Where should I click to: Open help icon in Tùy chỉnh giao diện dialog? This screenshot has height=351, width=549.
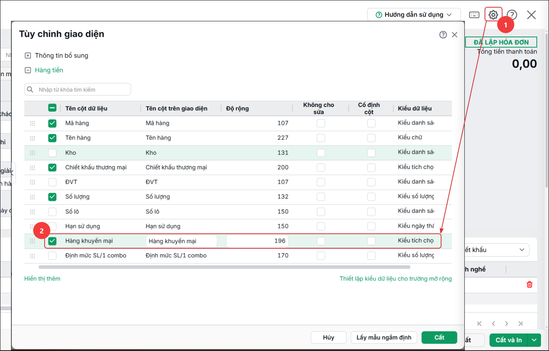point(443,35)
